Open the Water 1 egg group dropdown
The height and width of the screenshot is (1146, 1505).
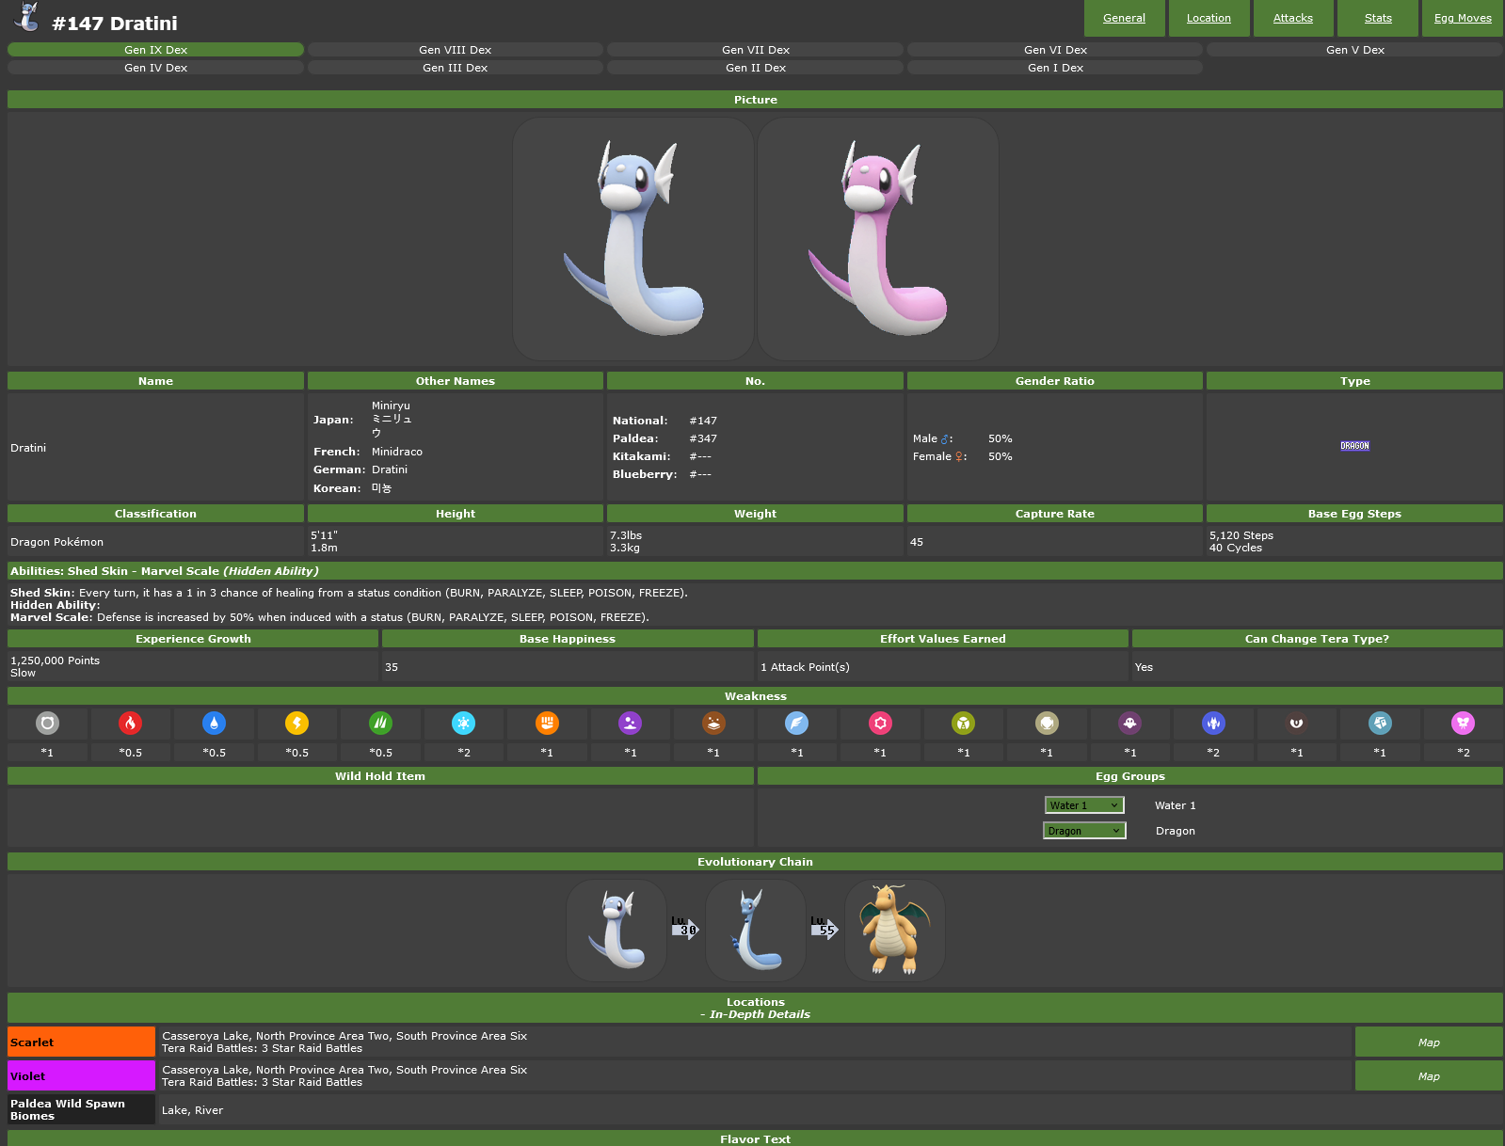[x=1084, y=805]
